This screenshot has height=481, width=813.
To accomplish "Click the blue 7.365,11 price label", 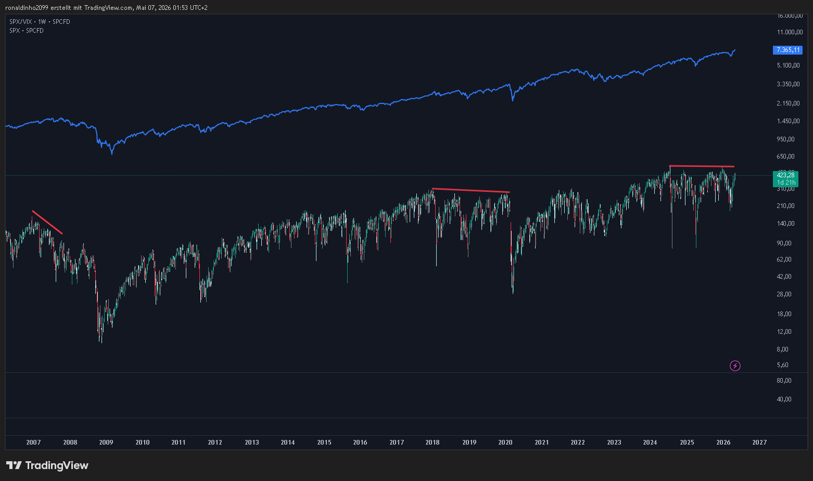I will click(788, 50).
